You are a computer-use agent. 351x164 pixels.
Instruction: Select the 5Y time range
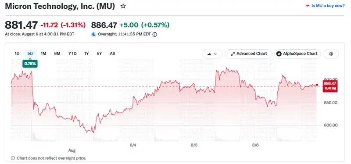pos(100,54)
